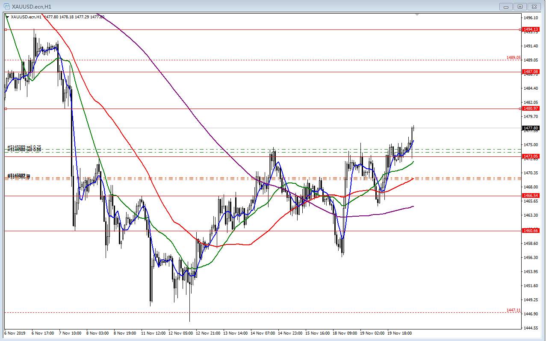Click price scale value 1496.10
This screenshot has height=341, width=546.
(531, 18)
